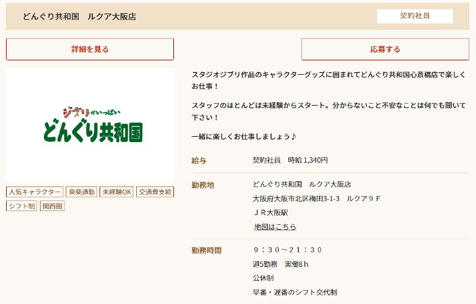
Task: Click the 交通費支給 tag
Action: point(155,192)
